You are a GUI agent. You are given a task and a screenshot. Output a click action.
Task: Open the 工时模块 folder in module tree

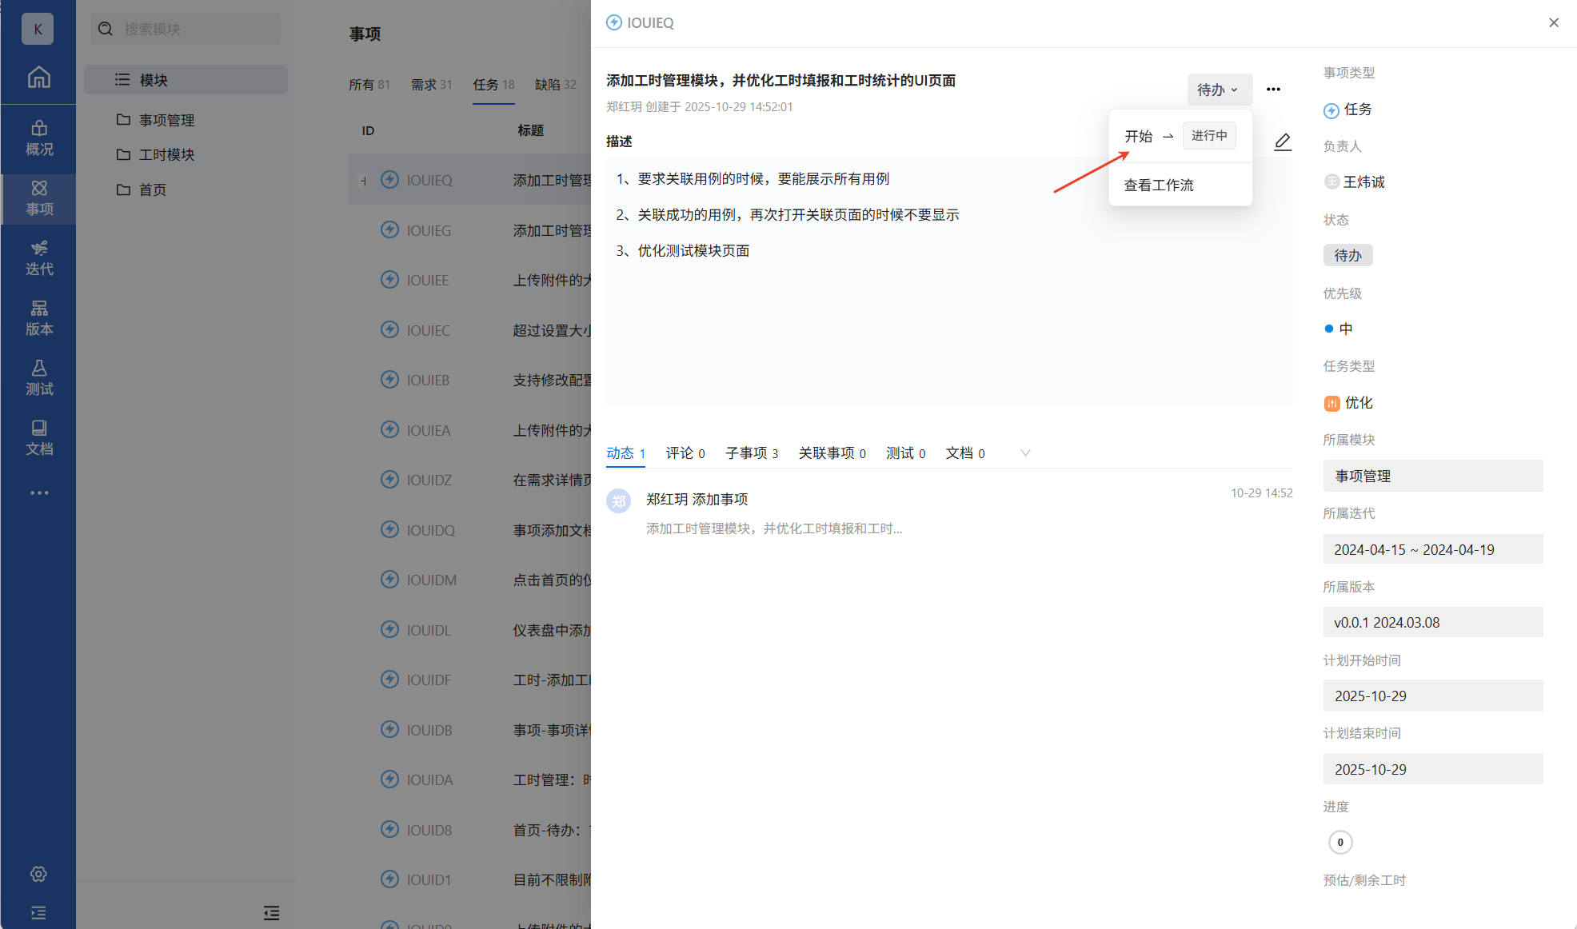tap(166, 154)
